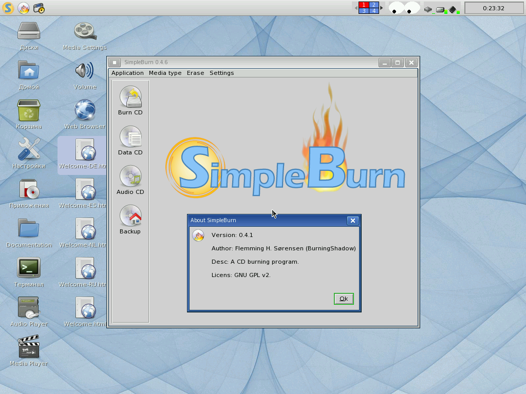Launch the Web Browser desktop icon
The height and width of the screenshot is (394, 526).
coord(85,114)
